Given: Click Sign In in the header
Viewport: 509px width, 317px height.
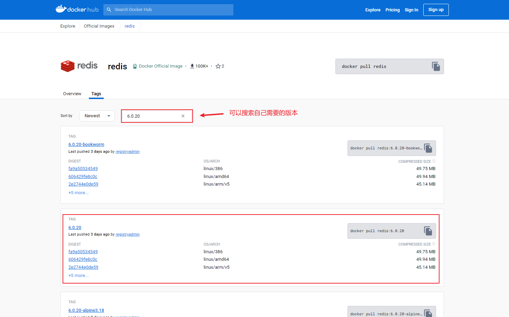Looking at the screenshot, I should [x=411, y=10].
